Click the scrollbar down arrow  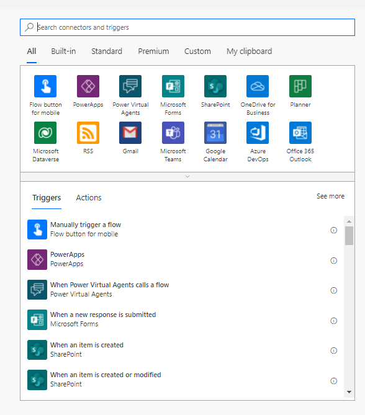pos(349,392)
